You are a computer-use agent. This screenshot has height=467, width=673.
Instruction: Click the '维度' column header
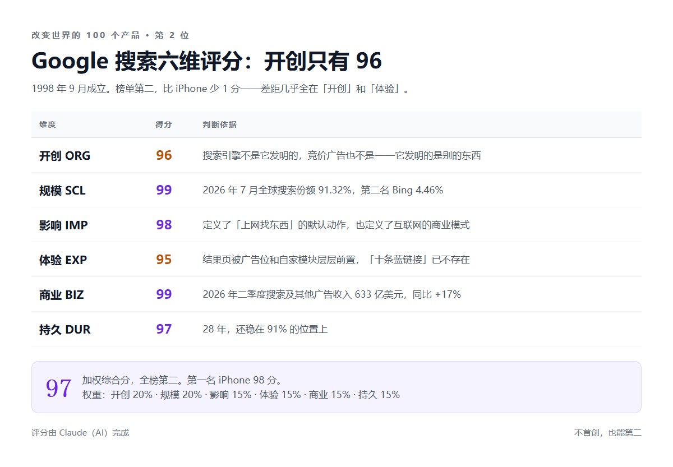click(48, 124)
